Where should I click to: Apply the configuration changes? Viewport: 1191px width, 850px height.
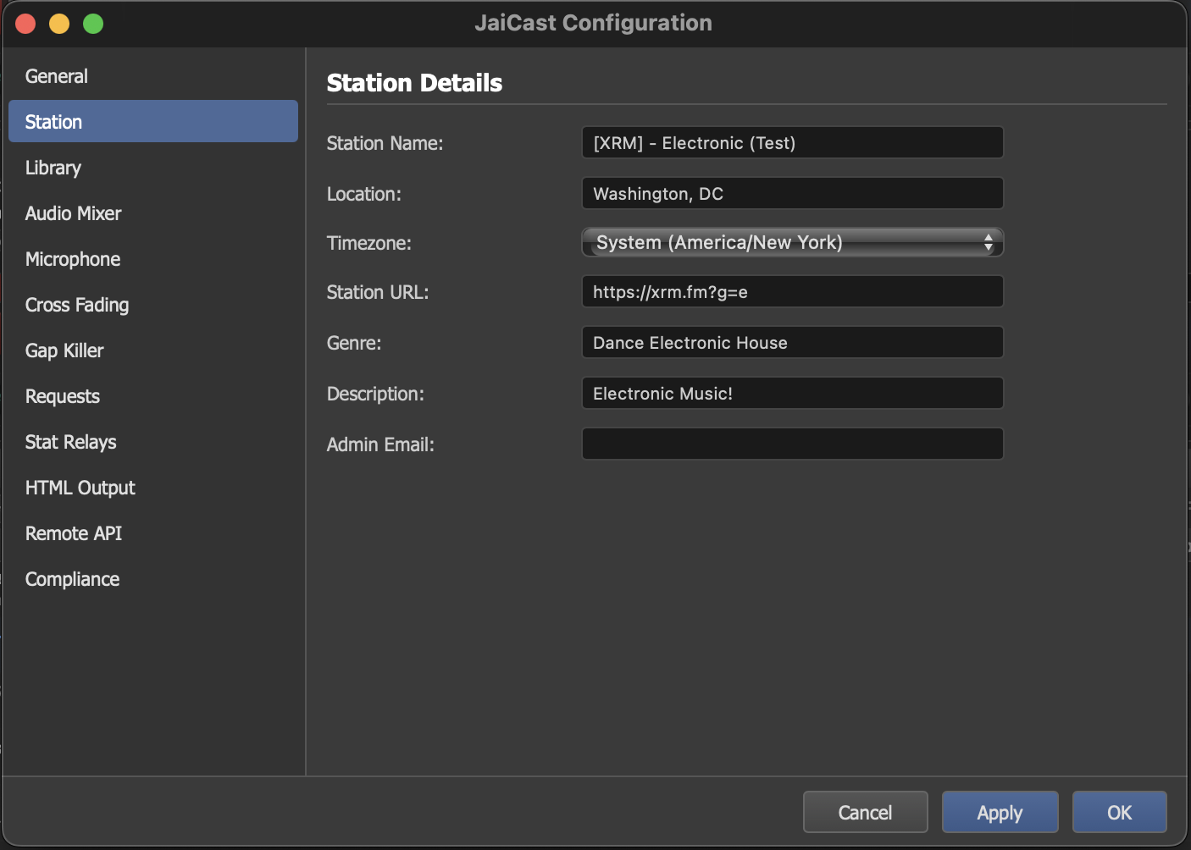[x=1000, y=812]
